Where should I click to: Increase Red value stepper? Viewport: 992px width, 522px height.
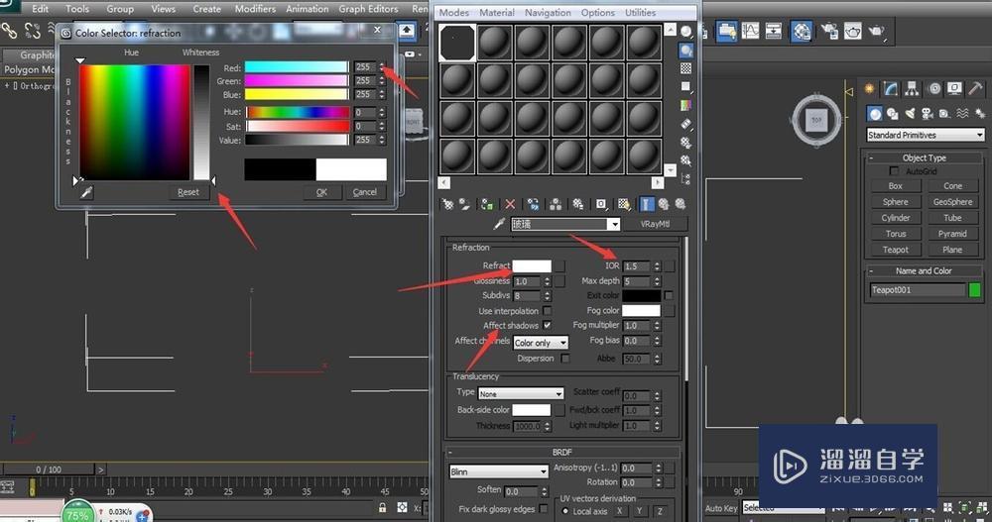[x=382, y=63]
